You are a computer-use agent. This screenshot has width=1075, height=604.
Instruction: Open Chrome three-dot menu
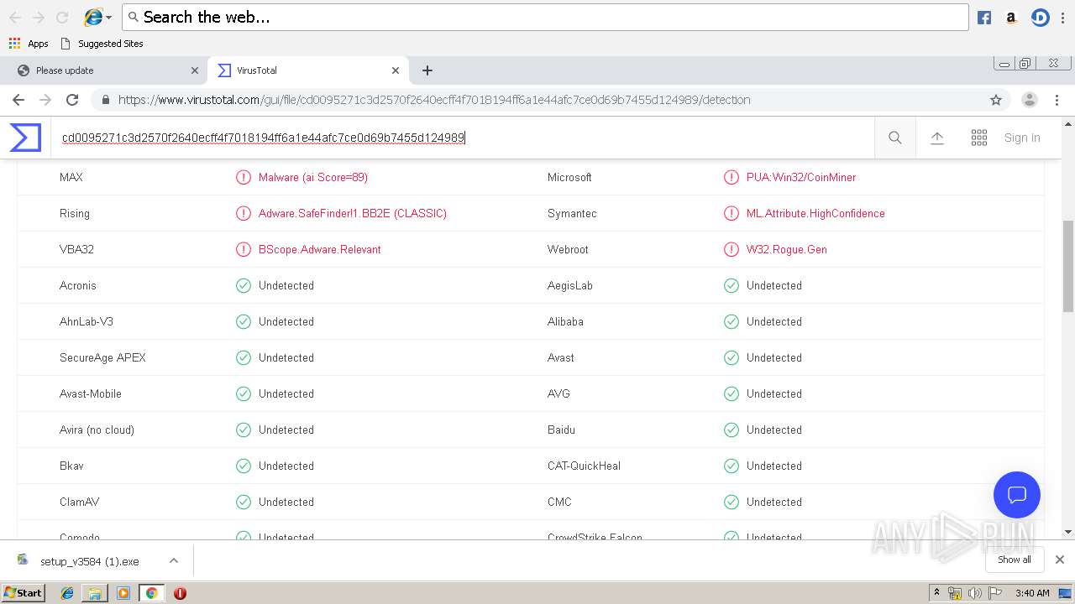pyautogui.click(x=1057, y=100)
